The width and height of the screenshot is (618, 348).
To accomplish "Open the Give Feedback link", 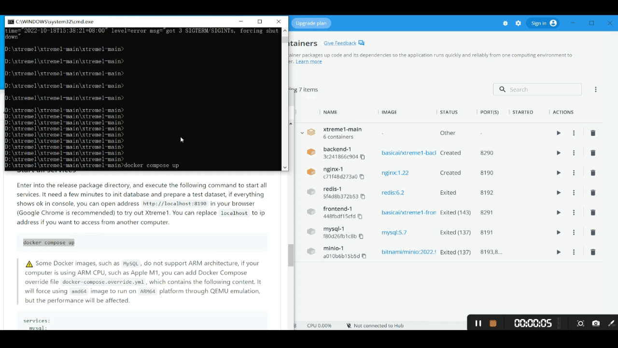I will coord(344,43).
